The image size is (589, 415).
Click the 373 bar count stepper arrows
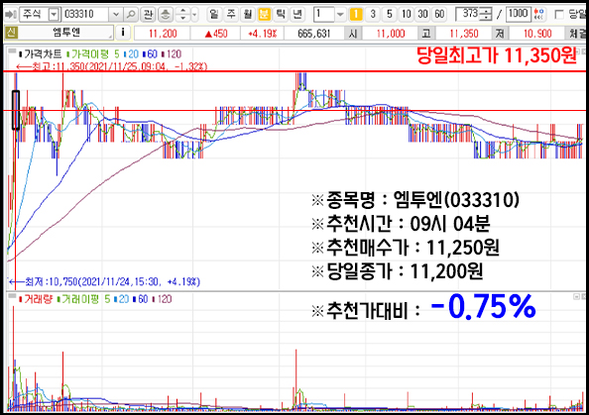(487, 15)
